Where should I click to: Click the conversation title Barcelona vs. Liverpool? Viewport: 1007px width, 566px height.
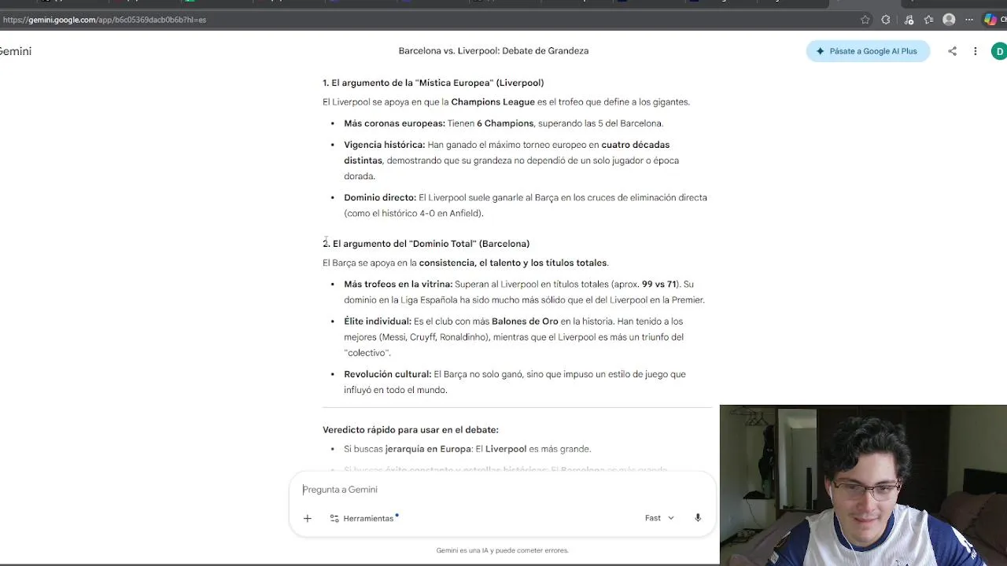[x=493, y=51]
